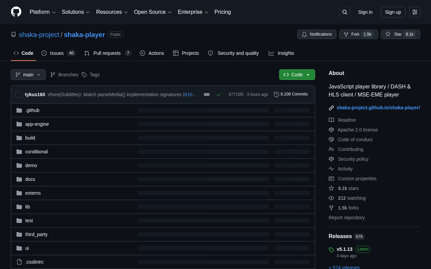The width and height of the screenshot is (431, 269).
Task: Switch to the Code tab
Action: tap(24, 53)
